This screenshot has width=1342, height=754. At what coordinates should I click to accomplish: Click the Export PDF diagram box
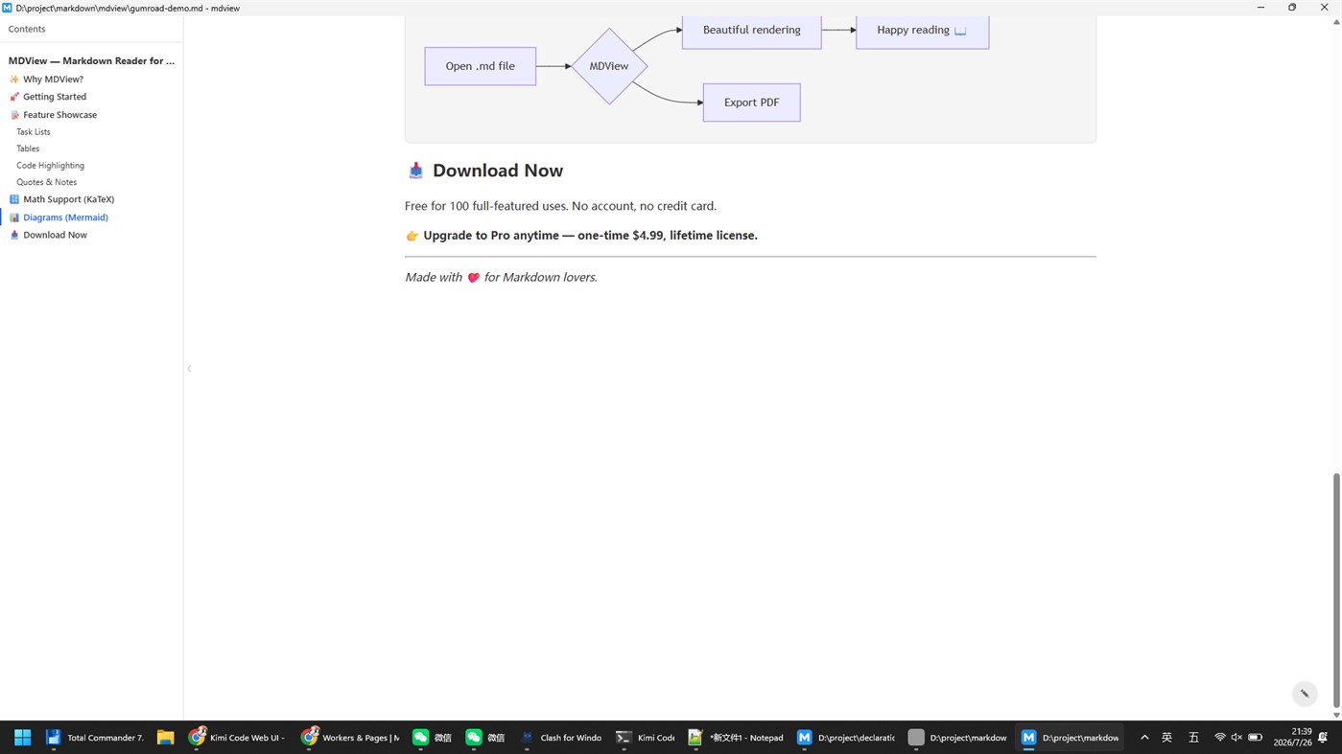click(752, 103)
